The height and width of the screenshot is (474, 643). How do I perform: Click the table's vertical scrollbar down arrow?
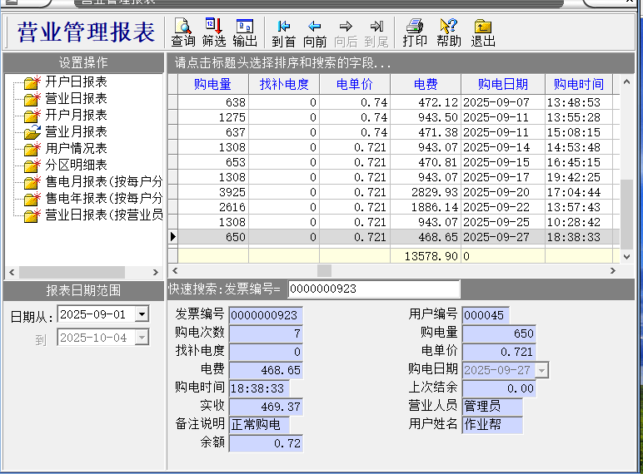(x=627, y=257)
